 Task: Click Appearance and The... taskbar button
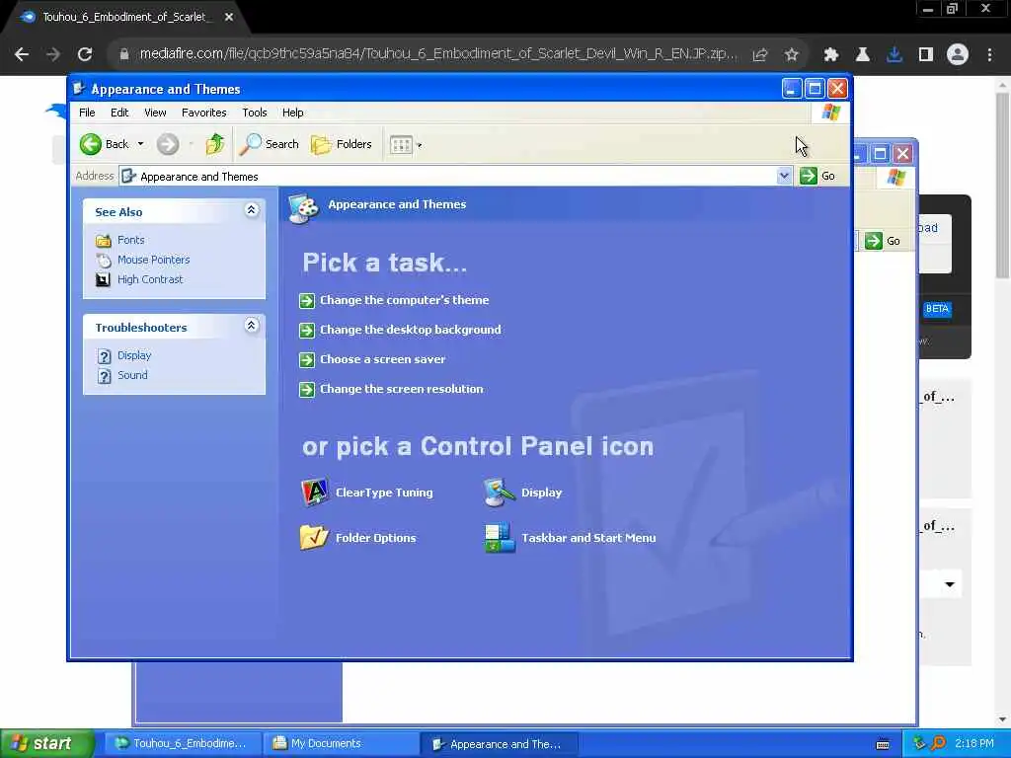point(500,744)
